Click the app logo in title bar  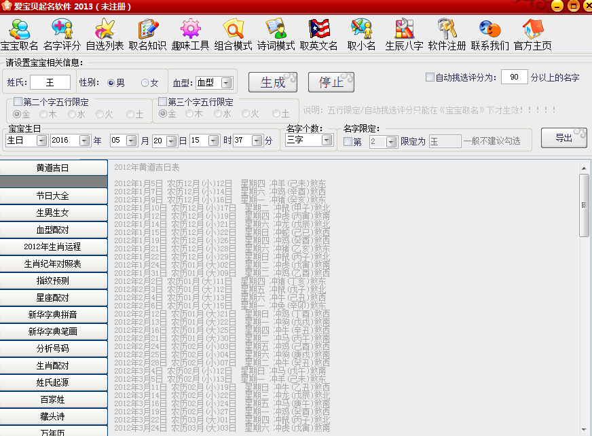(6, 6)
